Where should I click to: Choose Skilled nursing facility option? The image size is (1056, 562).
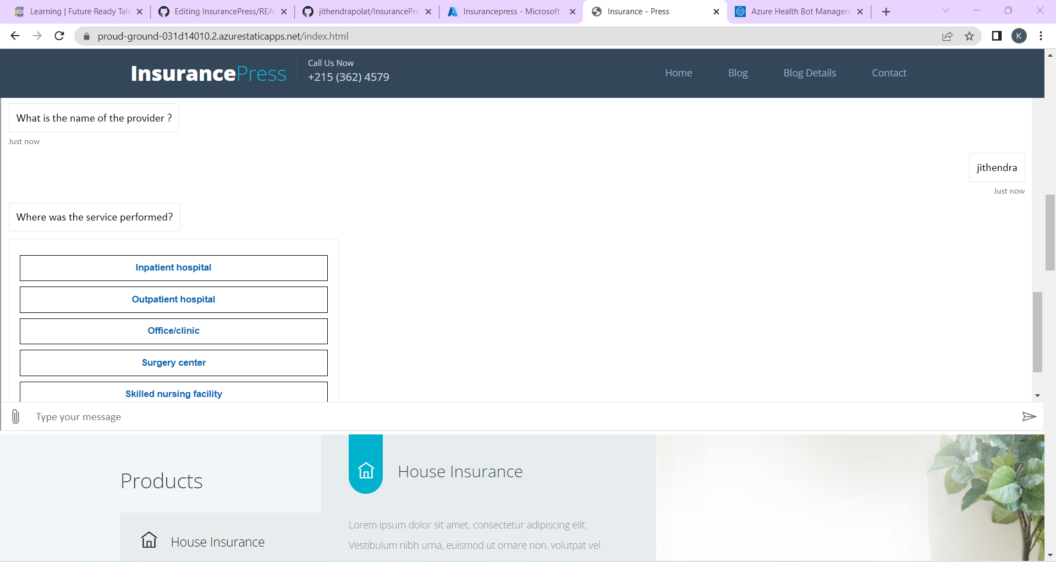174,392
